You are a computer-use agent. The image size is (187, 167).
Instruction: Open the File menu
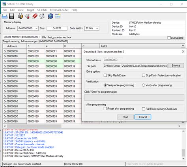point(5,10)
